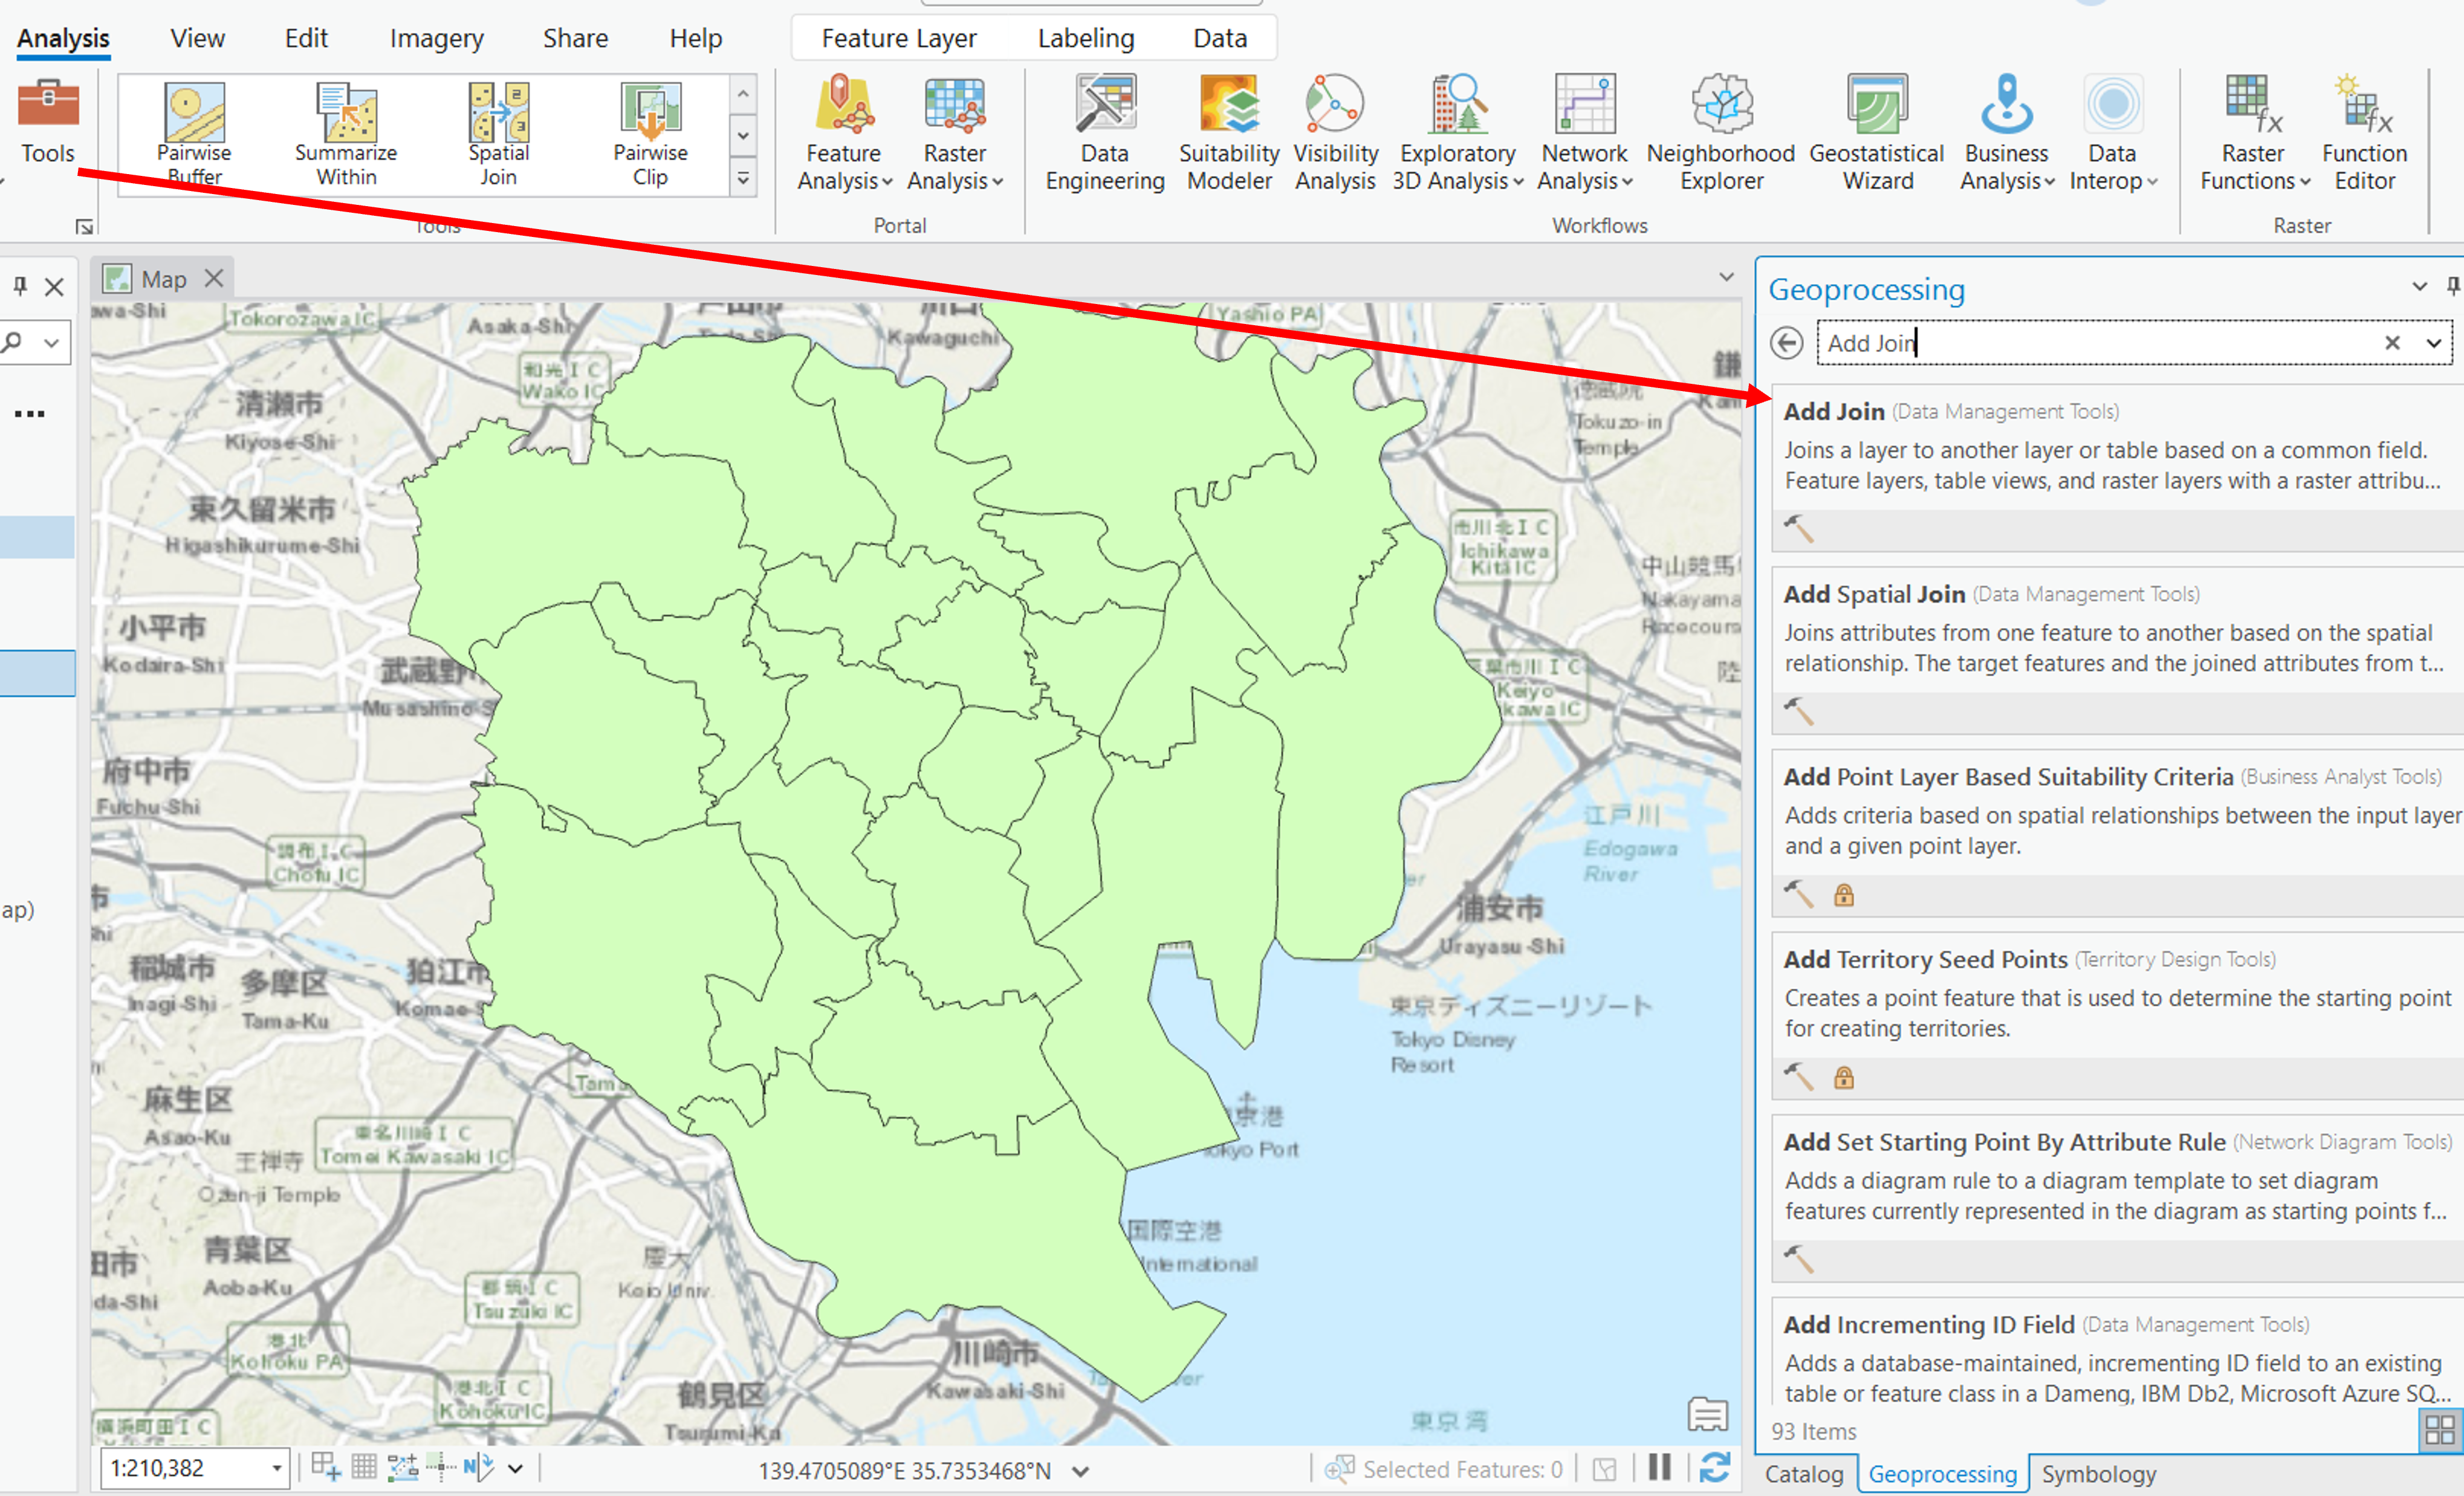Close the Map view tab
This screenshot has height=1496, width=2464.
pyautogui.click(x=214, y=278)
